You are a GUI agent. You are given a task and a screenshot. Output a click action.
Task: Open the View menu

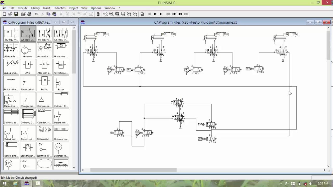pos(84,8)
